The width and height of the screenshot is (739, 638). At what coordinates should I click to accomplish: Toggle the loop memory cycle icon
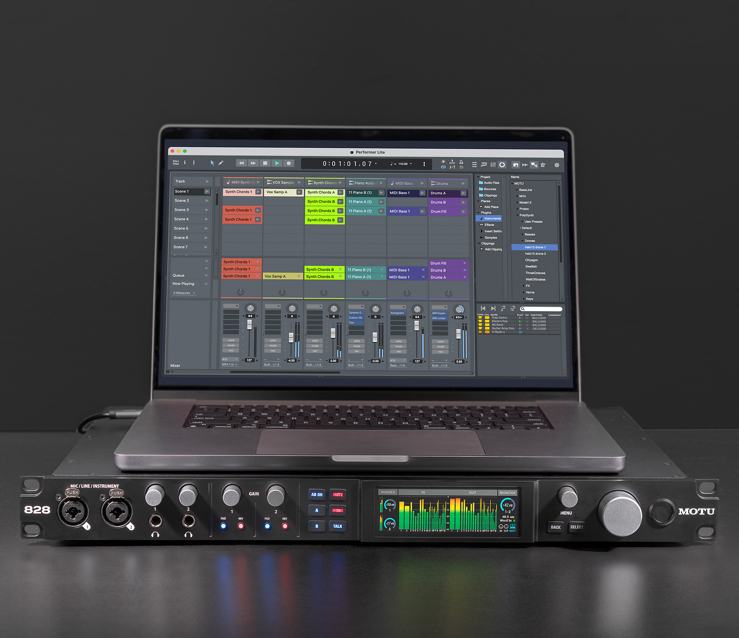[x=443, y=167]
